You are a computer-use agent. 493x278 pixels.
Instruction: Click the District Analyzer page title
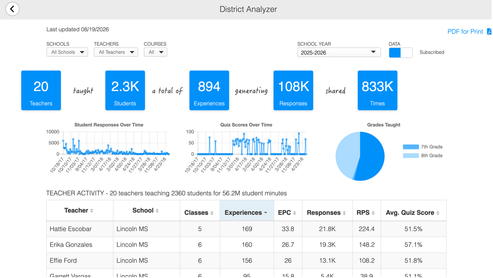click(248, 9)
